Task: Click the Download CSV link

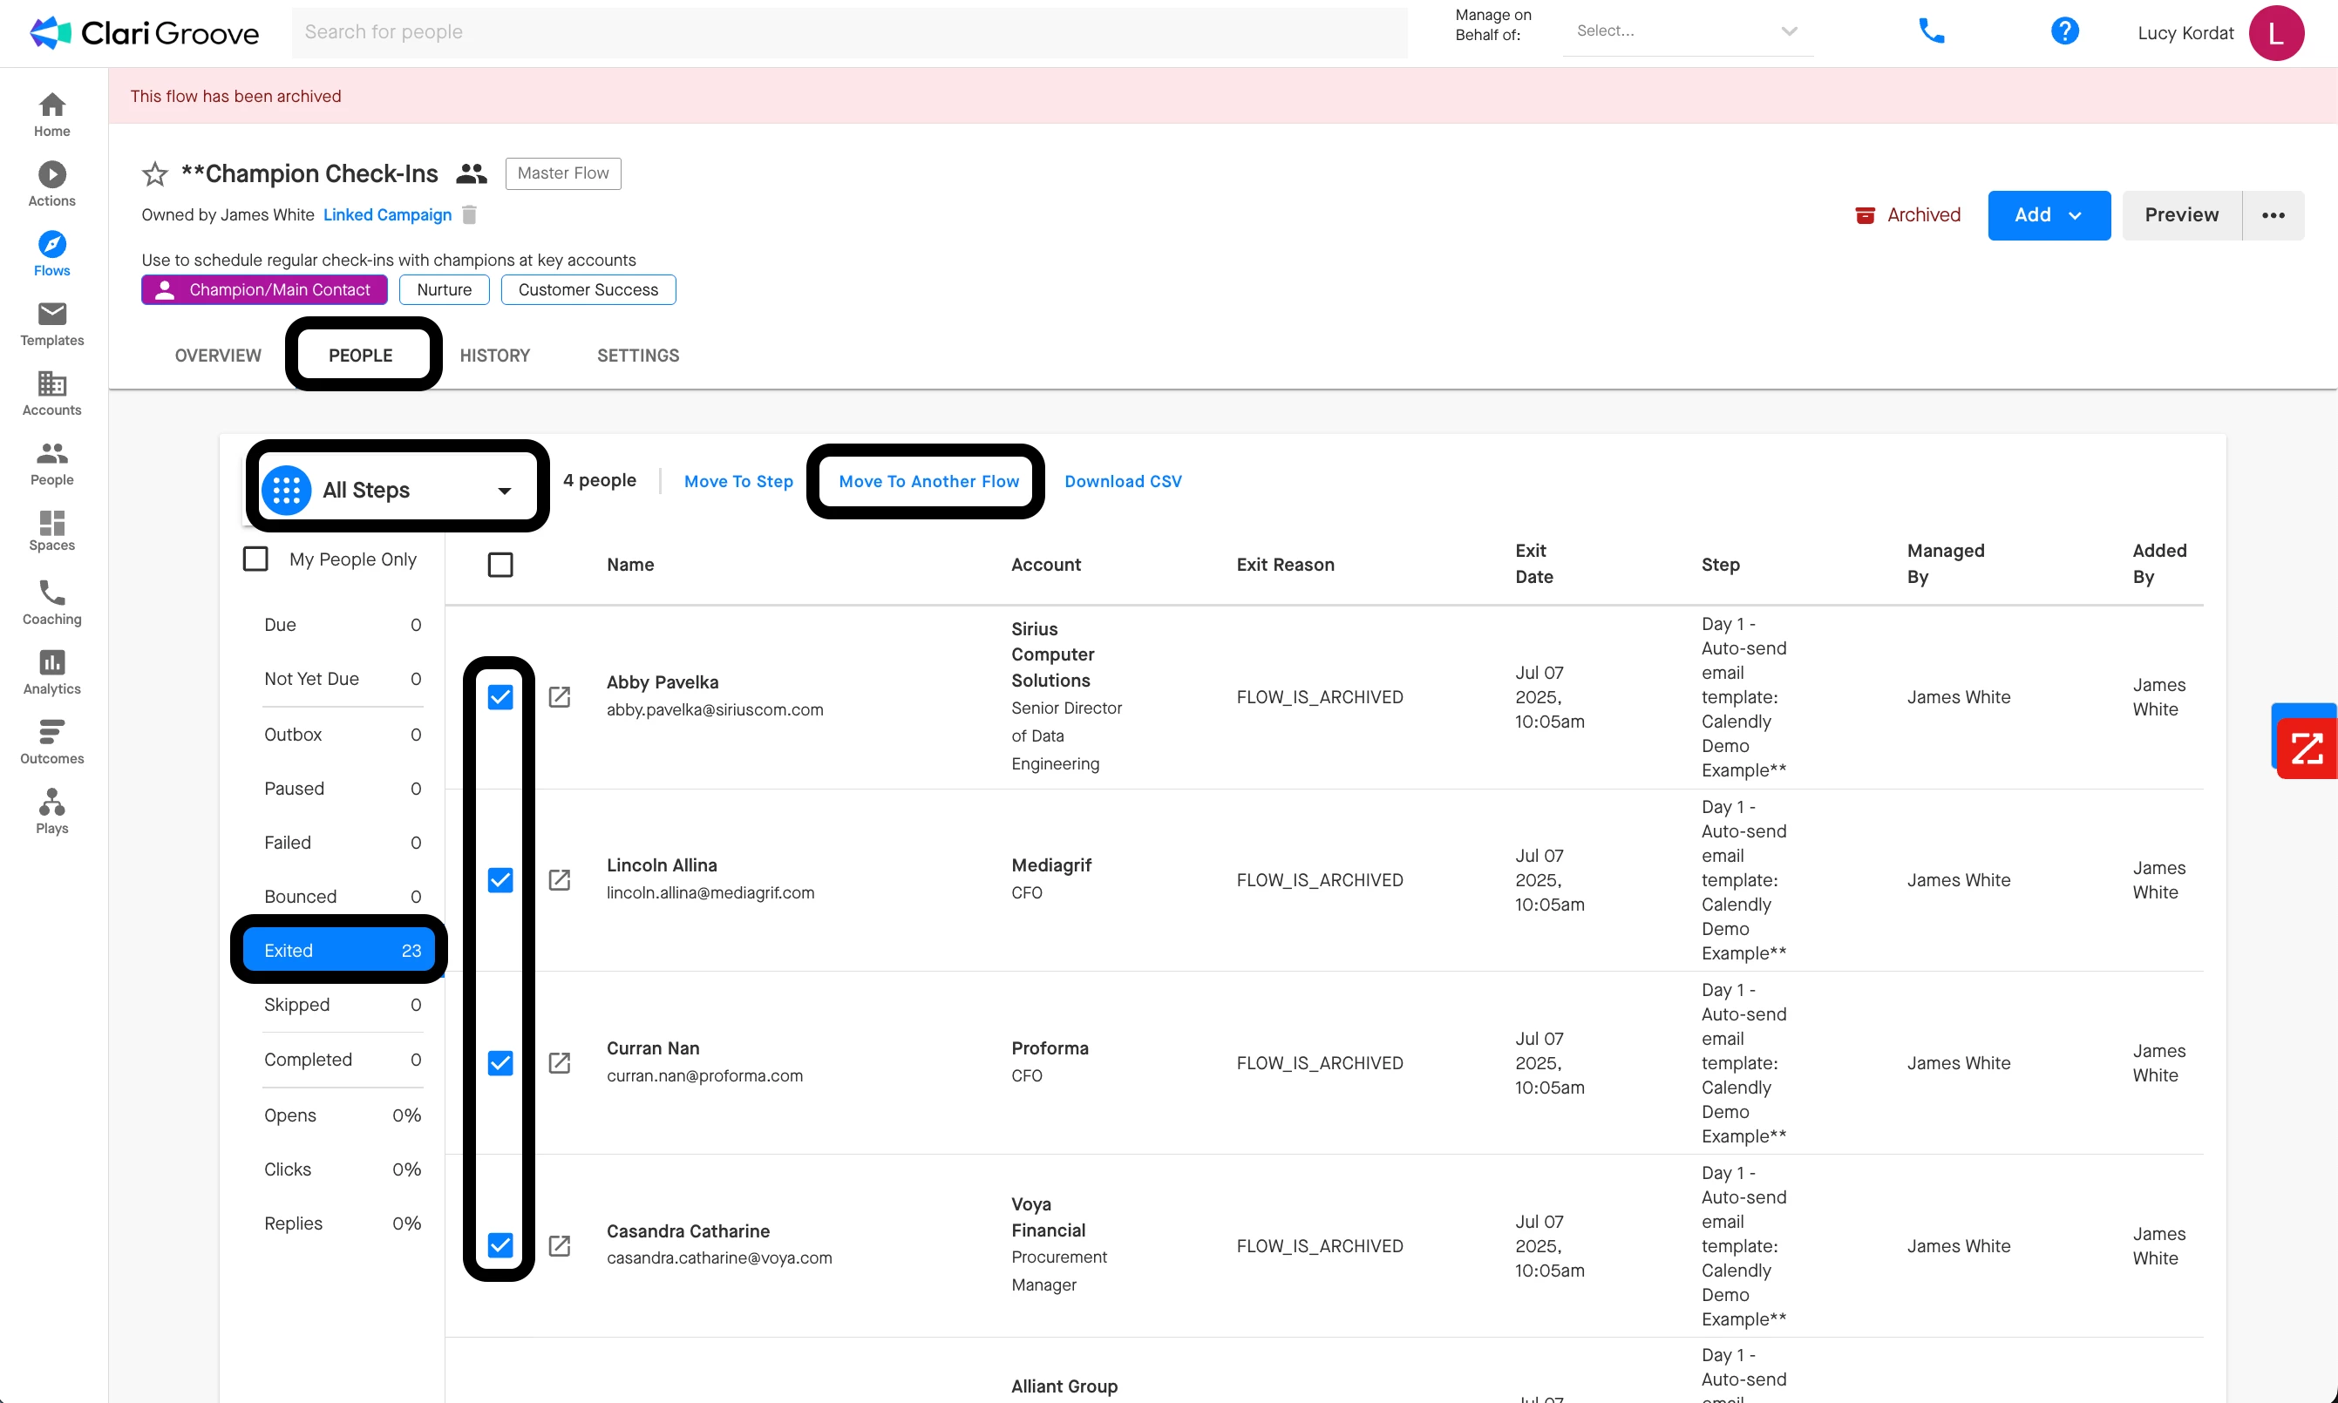Action: coord(1123,481)
